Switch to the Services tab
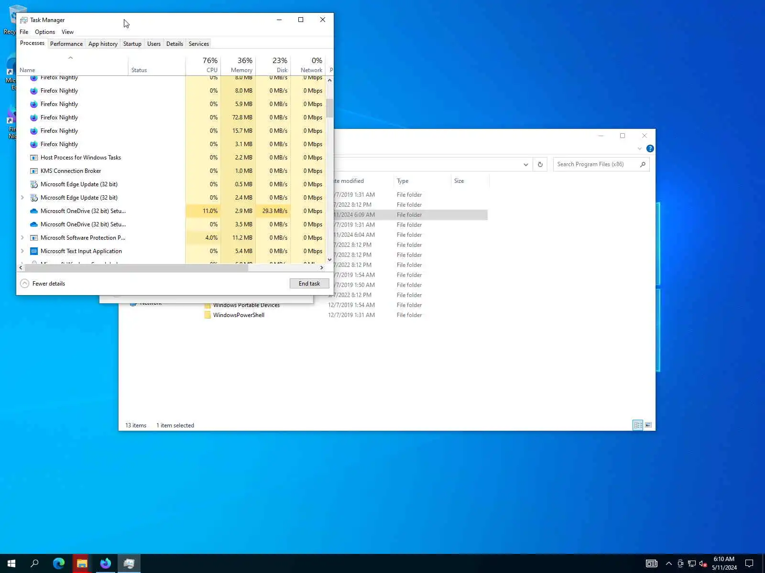The image size is (765, 573). [x=199, y=44]
